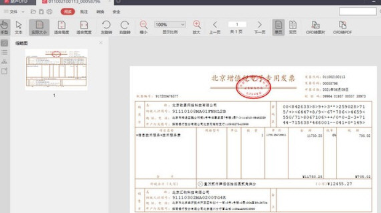Select the Text selection (文本) tool
This screenshot has width=381, height=213.
tap(19, 27)
